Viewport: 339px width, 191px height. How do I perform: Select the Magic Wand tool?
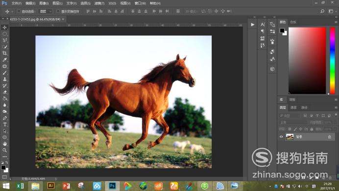pyautogui.click(x=4, y=47)
